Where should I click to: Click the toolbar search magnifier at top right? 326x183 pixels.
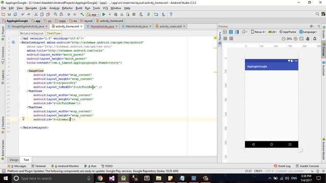(317, 14)
